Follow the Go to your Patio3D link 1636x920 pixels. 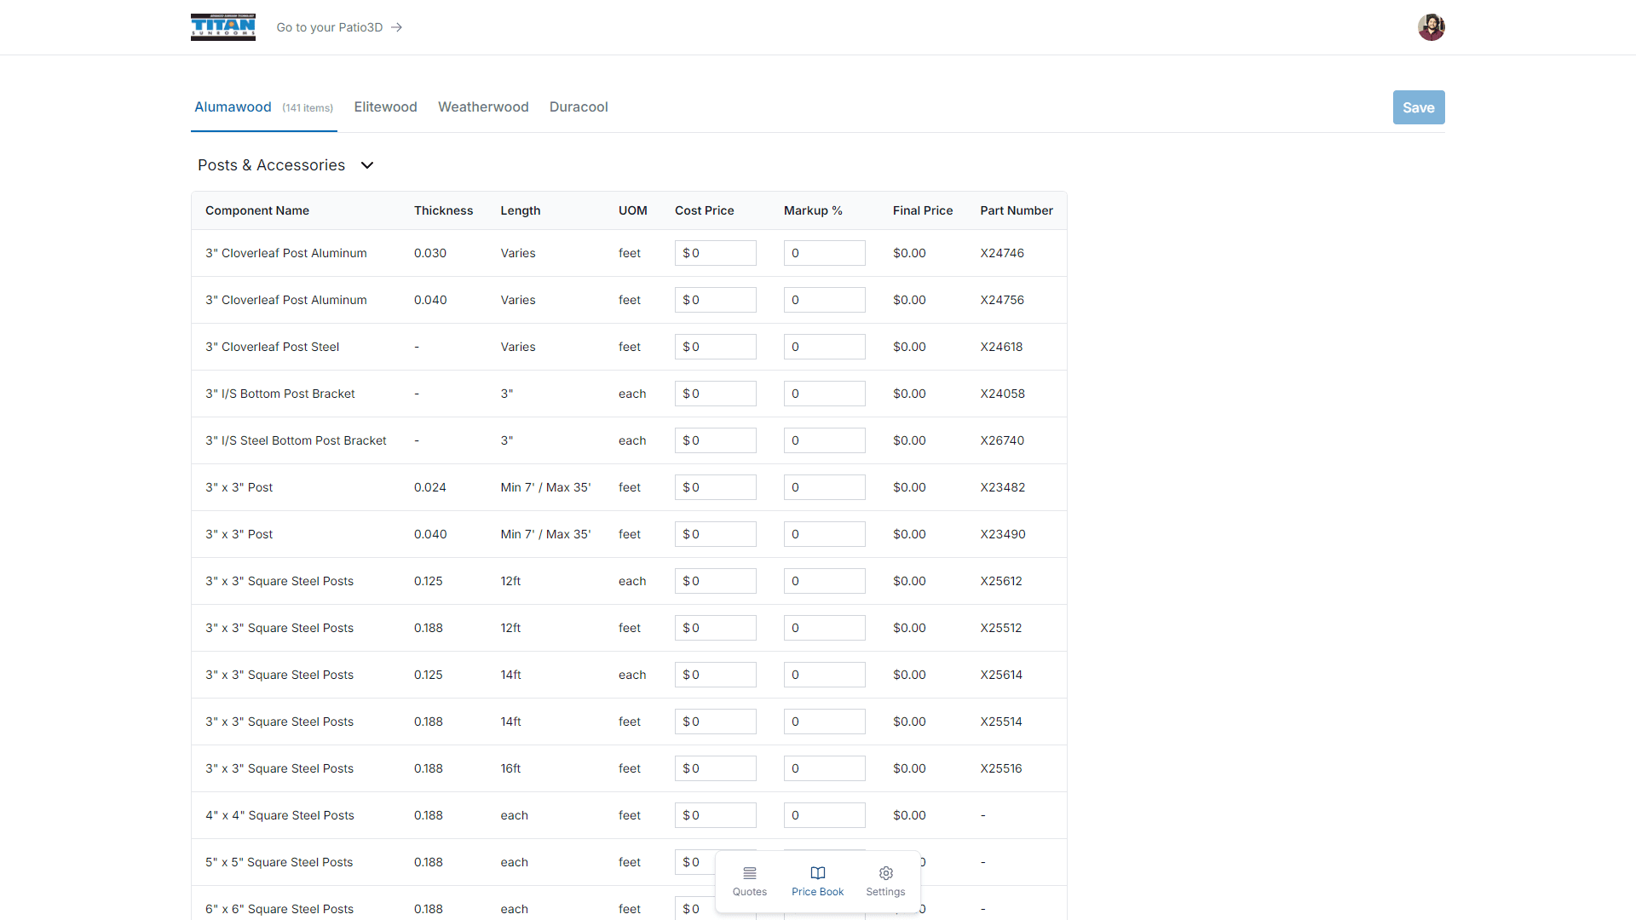point(329,27)
